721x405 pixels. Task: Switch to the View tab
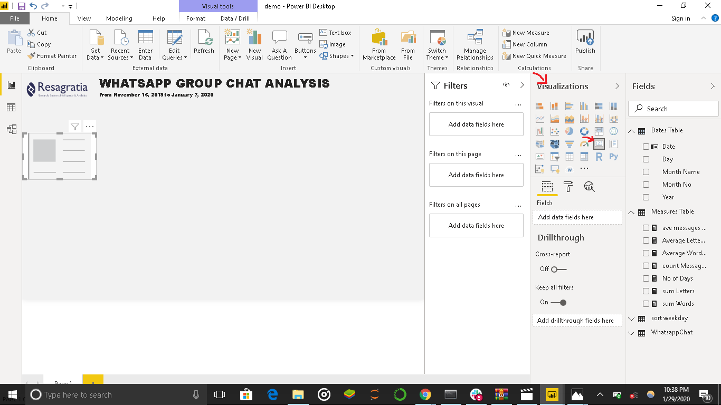click(84, 18)
